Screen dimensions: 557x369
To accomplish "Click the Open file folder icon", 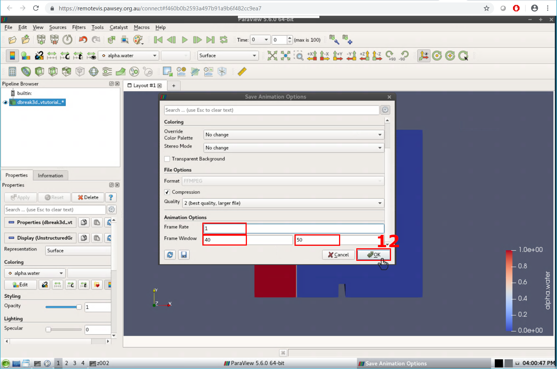I will tap(12, 40).
